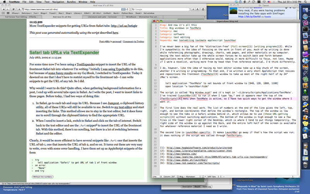Viewport: 310px width, 194px height.
Task: Make Safari text bigger with large A
Action: click(197, 9)
